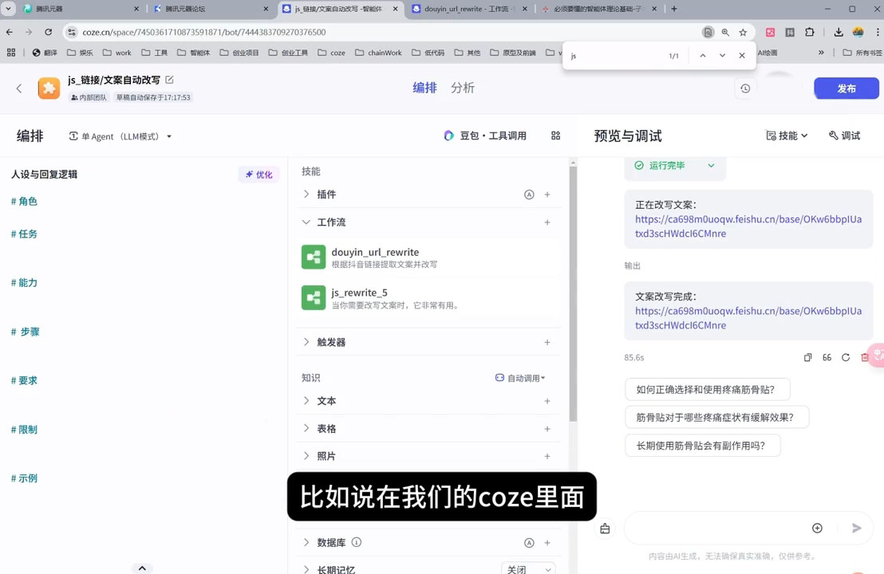
Task: Open version history clock icon
Action: click(744, 88)
